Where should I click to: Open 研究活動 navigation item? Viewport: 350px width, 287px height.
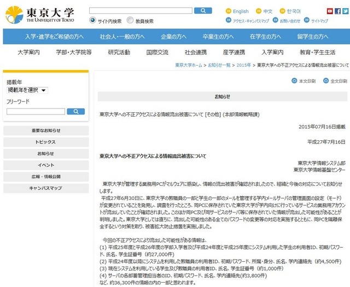[x=119, y=52]
